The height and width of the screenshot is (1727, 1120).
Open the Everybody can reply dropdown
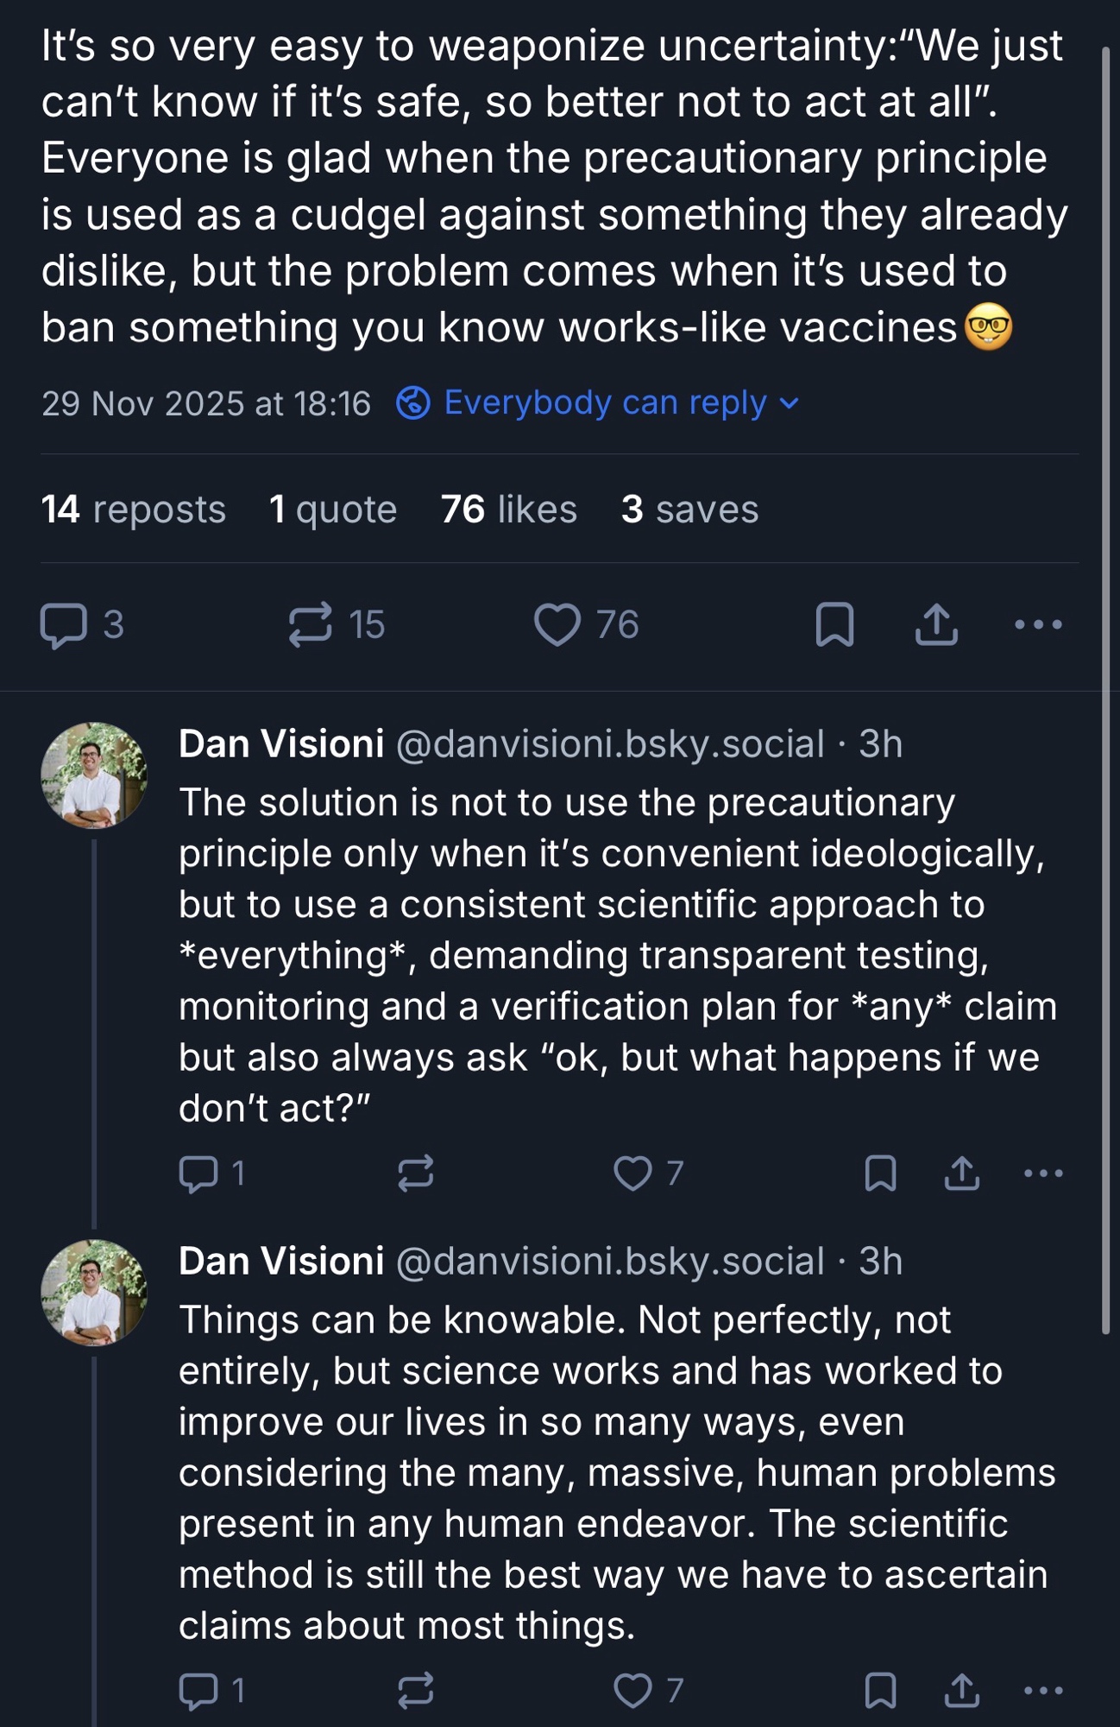click(597, 403)
